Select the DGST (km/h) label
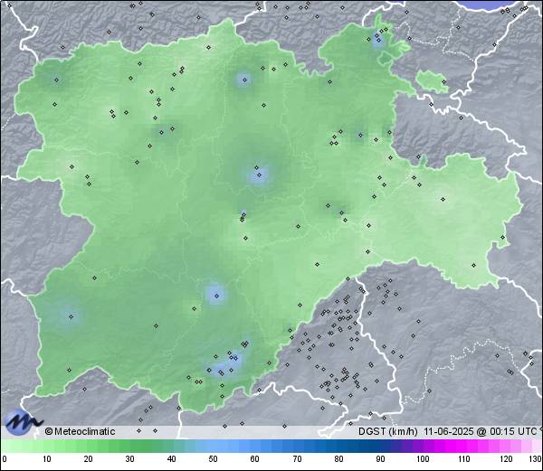The width and height of the screenshot is (543, 471). coord(388,431)
